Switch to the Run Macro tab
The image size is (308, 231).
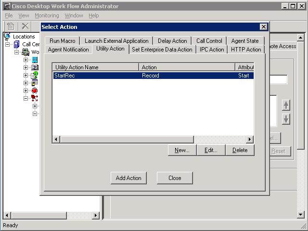[63, 41]
